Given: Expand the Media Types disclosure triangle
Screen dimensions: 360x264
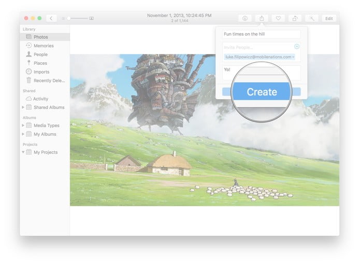Looking at the screenshot, I should 23,126.
